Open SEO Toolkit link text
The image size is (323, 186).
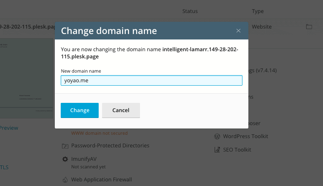click(x=237, y=150)
